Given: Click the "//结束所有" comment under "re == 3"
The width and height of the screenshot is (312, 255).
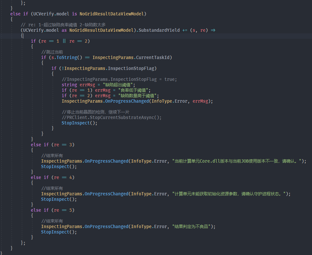Looking at the screenshot, I should [52, 156].
